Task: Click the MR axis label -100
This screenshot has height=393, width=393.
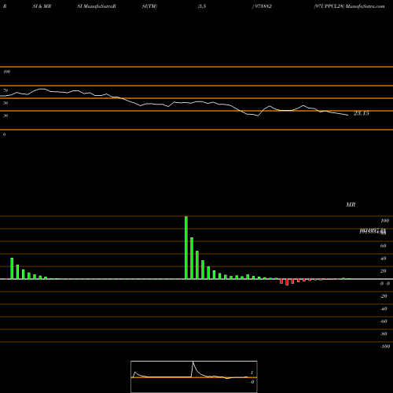Action: (385, 347)
